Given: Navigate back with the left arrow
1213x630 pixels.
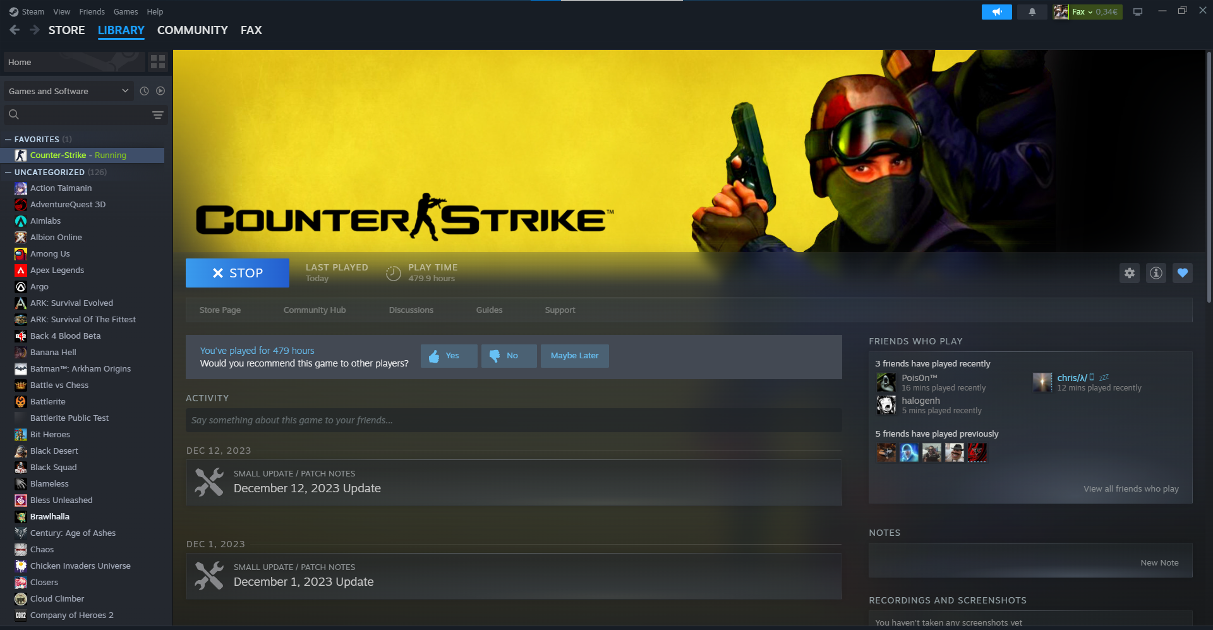Looking at the screenshot, I should pos(15,30).
